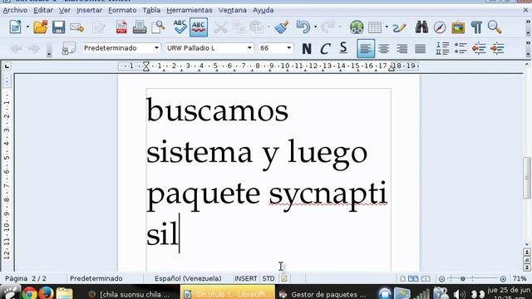Run spelling and grammar check
532x299 pixels.
pos(180,27)
